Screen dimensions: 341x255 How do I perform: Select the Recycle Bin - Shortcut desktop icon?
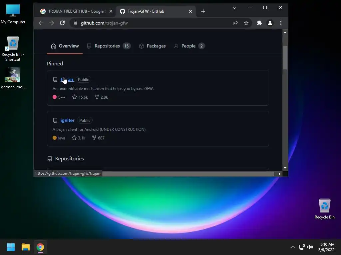[13, 48]
